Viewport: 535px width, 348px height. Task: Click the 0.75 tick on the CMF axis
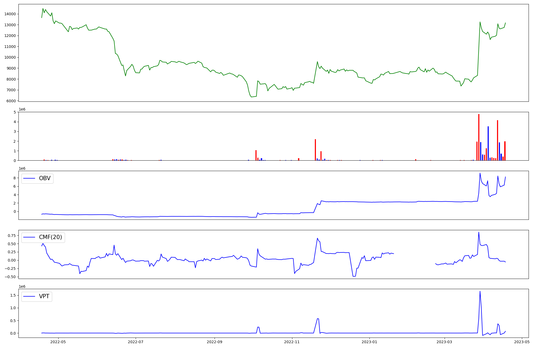pos(12,236)
